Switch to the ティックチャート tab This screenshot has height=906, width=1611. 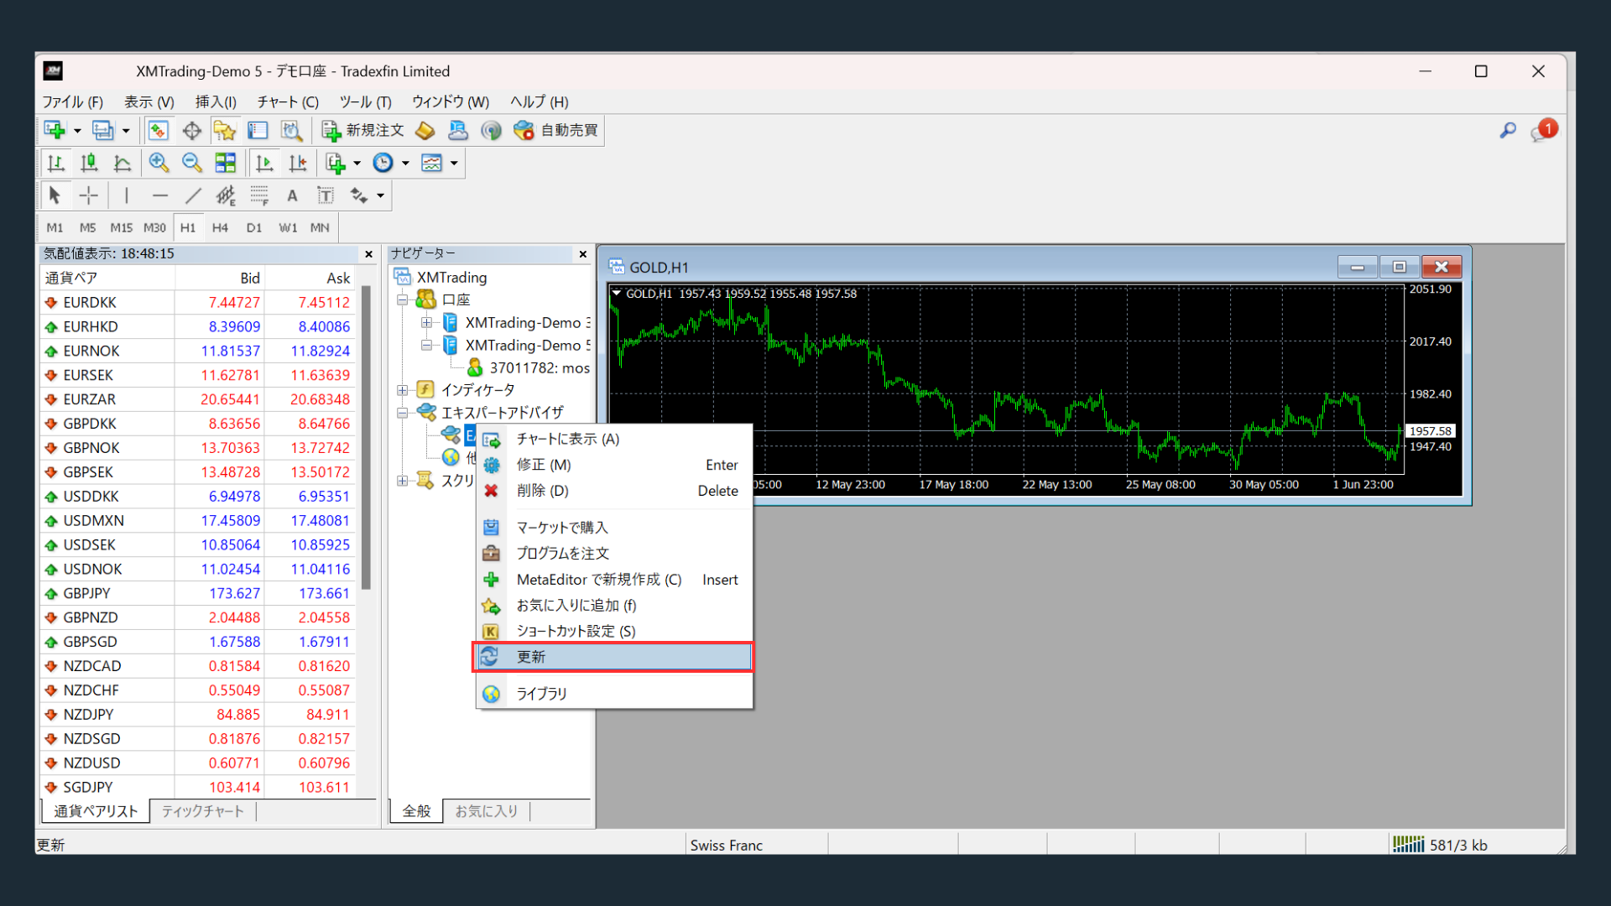pos(202,811)
